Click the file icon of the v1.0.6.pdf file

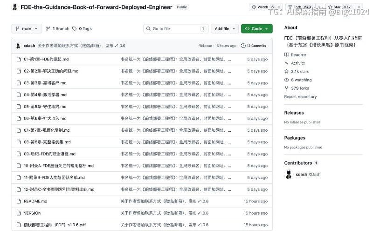[x=19, y=225]
